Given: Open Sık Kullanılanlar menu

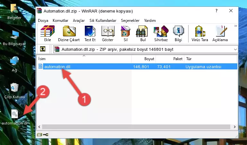Looking at the screenshot, I should click(103, 21).
